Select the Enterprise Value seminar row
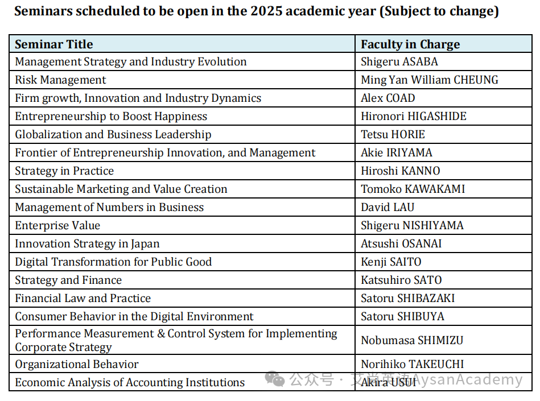 pos(270,225)
